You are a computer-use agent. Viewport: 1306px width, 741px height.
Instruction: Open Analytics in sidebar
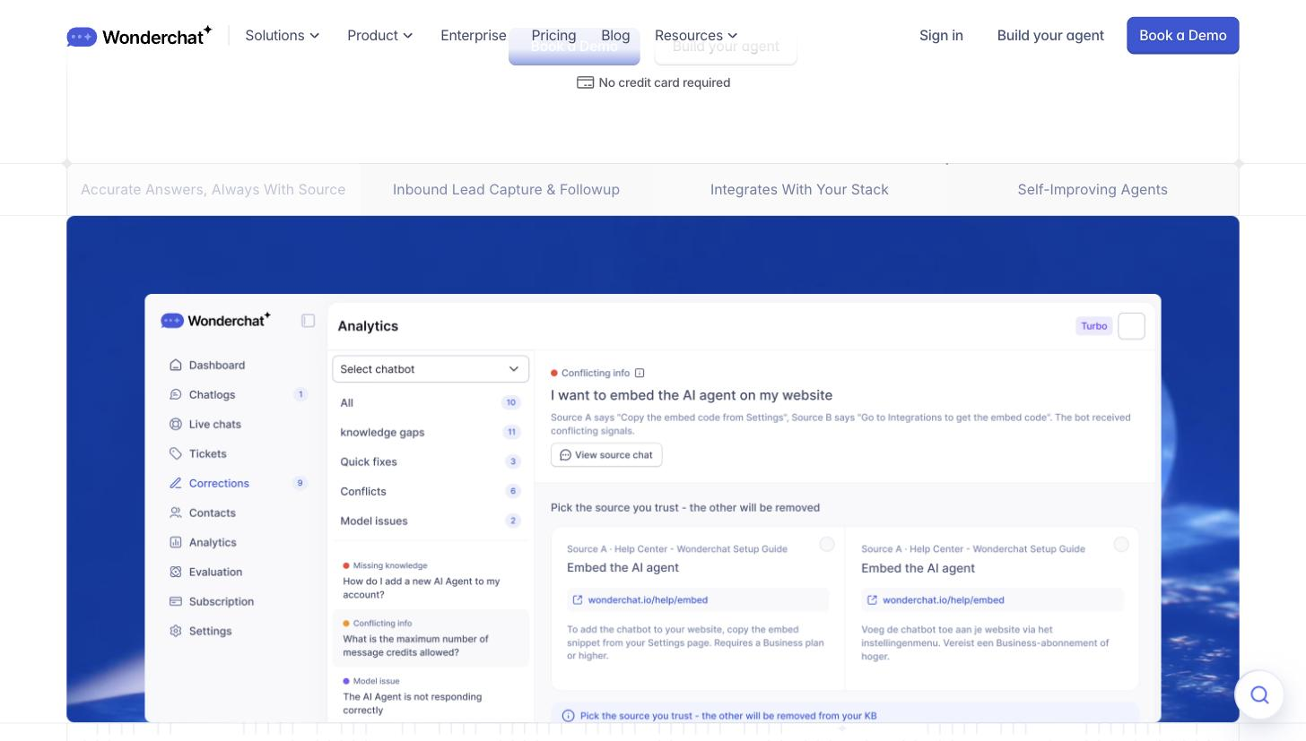click(203, 543)
